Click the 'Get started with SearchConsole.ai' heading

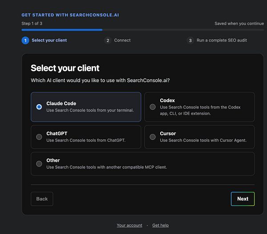(x=70, y=15)
